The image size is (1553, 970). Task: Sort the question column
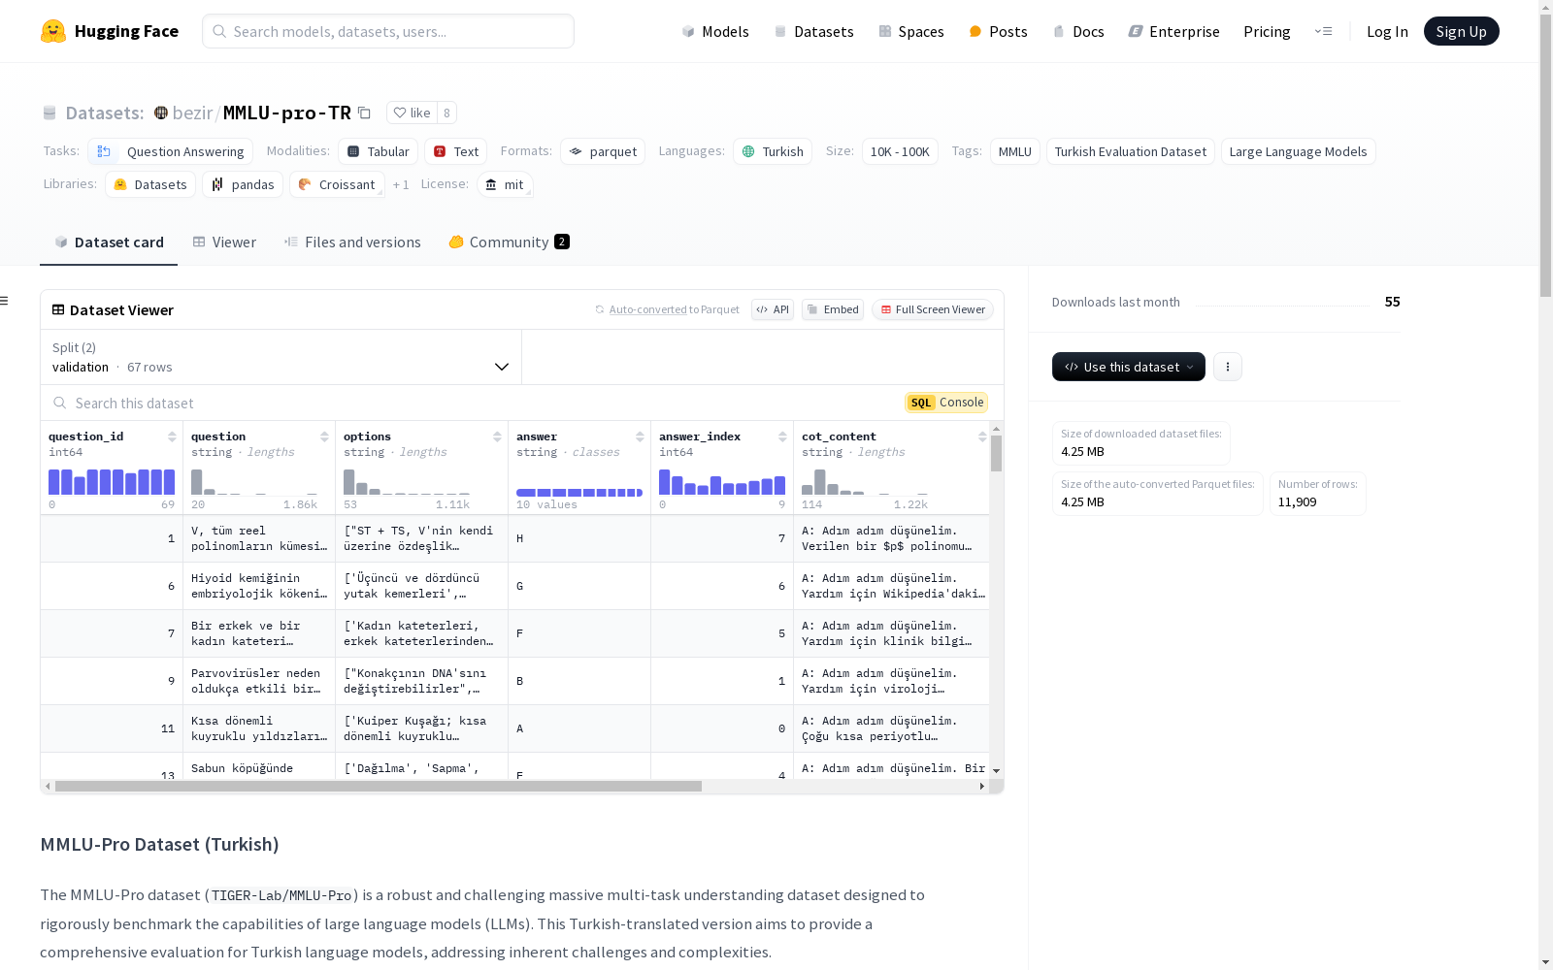(x=324, y=436)
